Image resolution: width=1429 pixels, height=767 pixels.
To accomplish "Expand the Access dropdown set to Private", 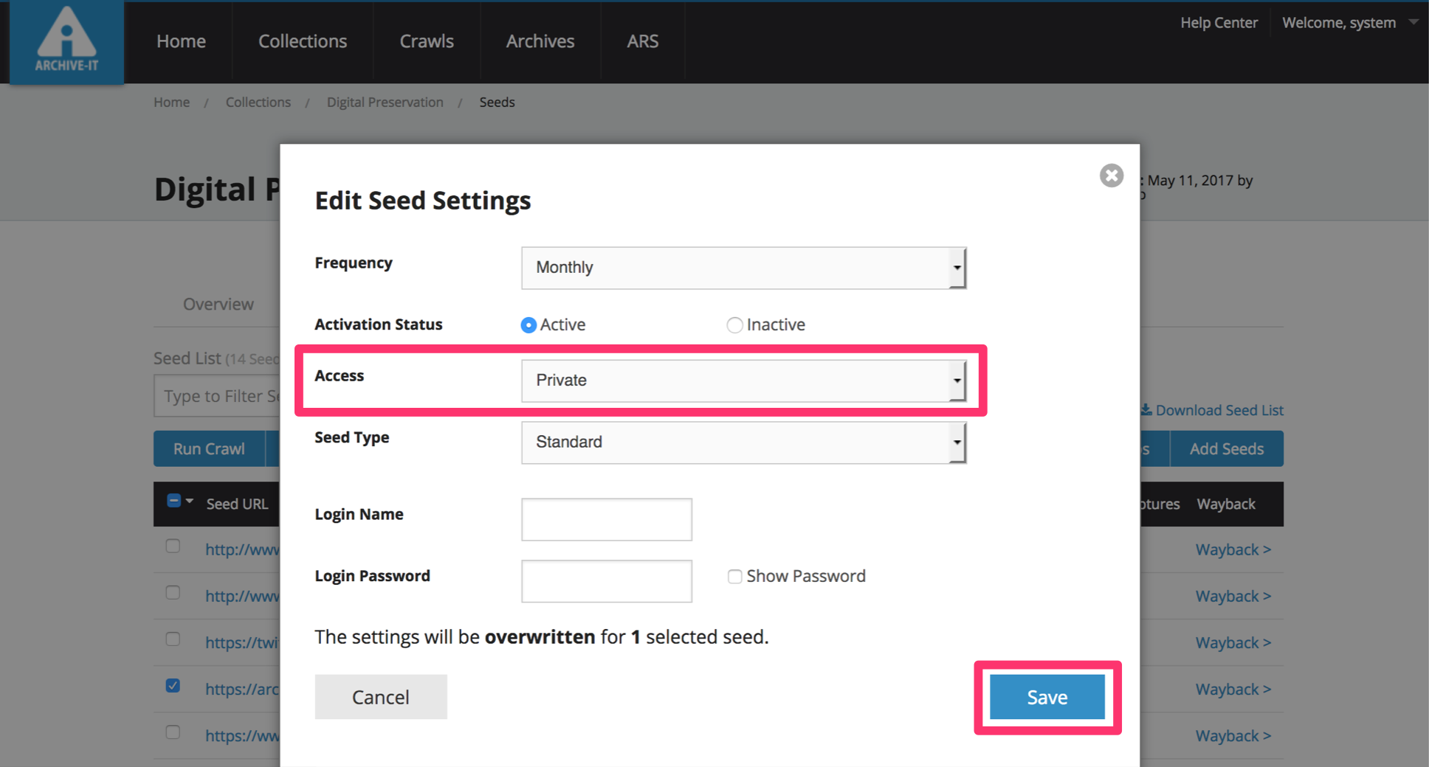I will (x=743, y=381).
